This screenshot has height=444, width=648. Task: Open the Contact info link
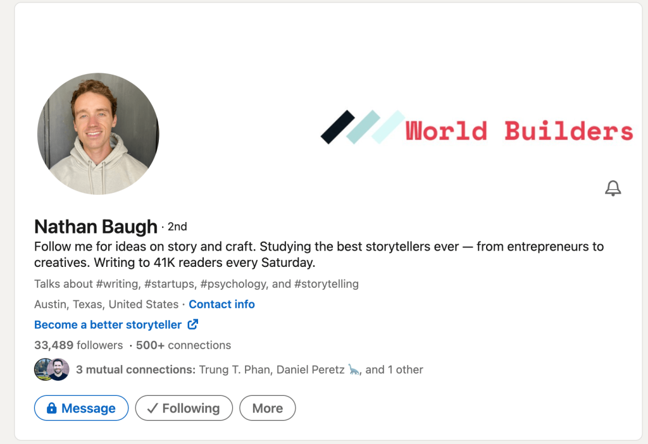pos(221,304)
